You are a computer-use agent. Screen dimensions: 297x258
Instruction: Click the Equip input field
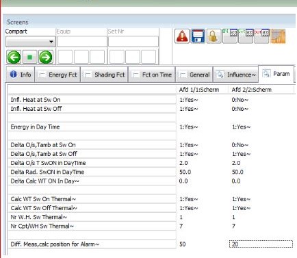82,42
